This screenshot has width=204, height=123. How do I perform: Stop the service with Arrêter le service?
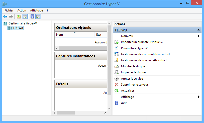132,79
